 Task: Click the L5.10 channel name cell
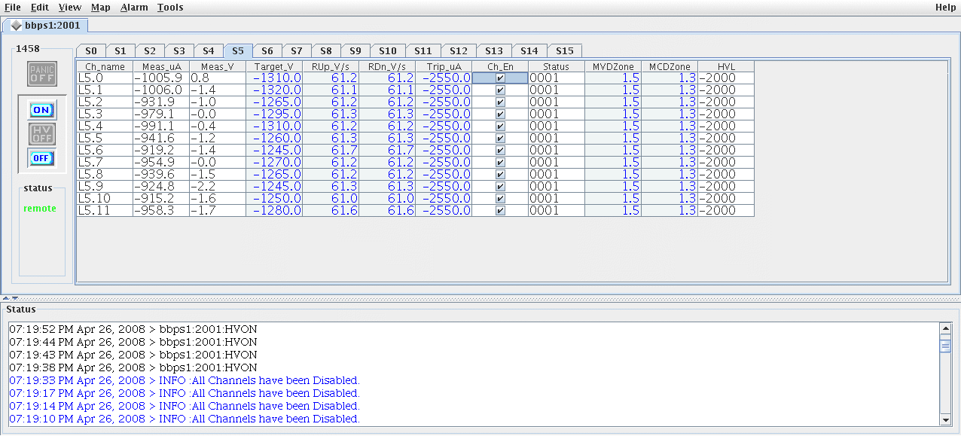tap(105, 199)
